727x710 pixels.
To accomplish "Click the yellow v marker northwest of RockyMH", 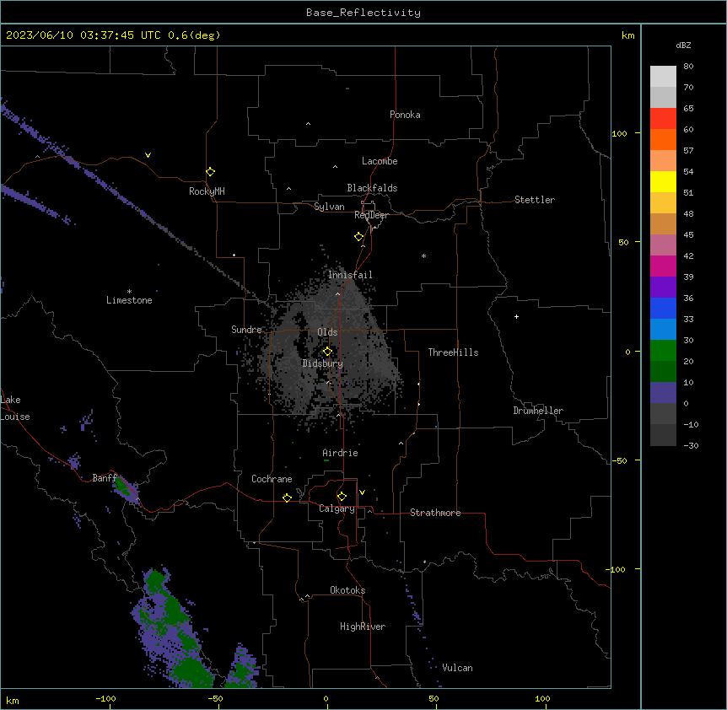I will pyautogui.click(x=148, y=155).
